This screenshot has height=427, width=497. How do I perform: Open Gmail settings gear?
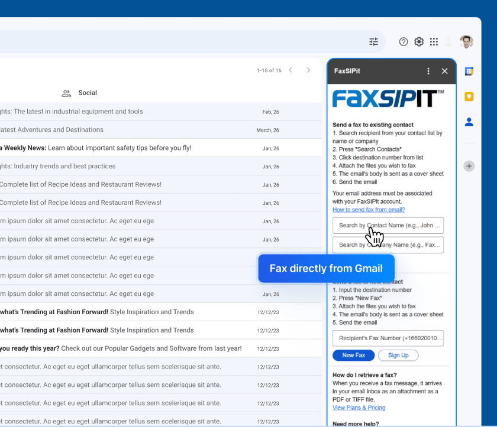[x=419, y=42]
